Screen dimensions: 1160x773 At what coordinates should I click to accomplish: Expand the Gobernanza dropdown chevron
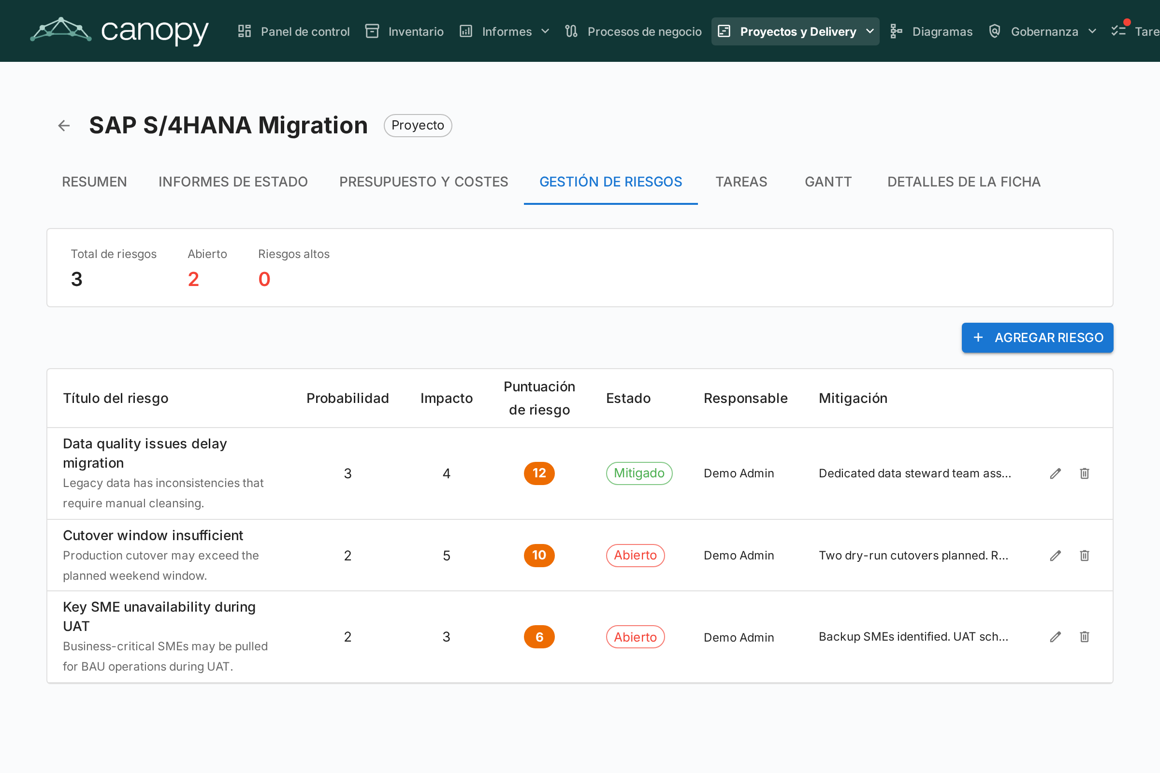[1092, 31]
